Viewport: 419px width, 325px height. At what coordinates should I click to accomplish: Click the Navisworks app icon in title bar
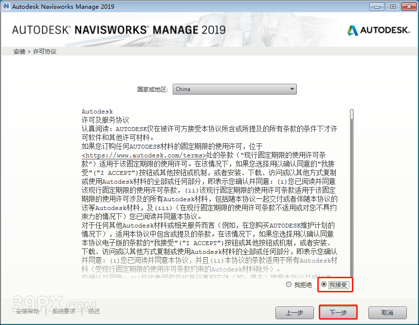pyautogui.click(x=6, y=6)
